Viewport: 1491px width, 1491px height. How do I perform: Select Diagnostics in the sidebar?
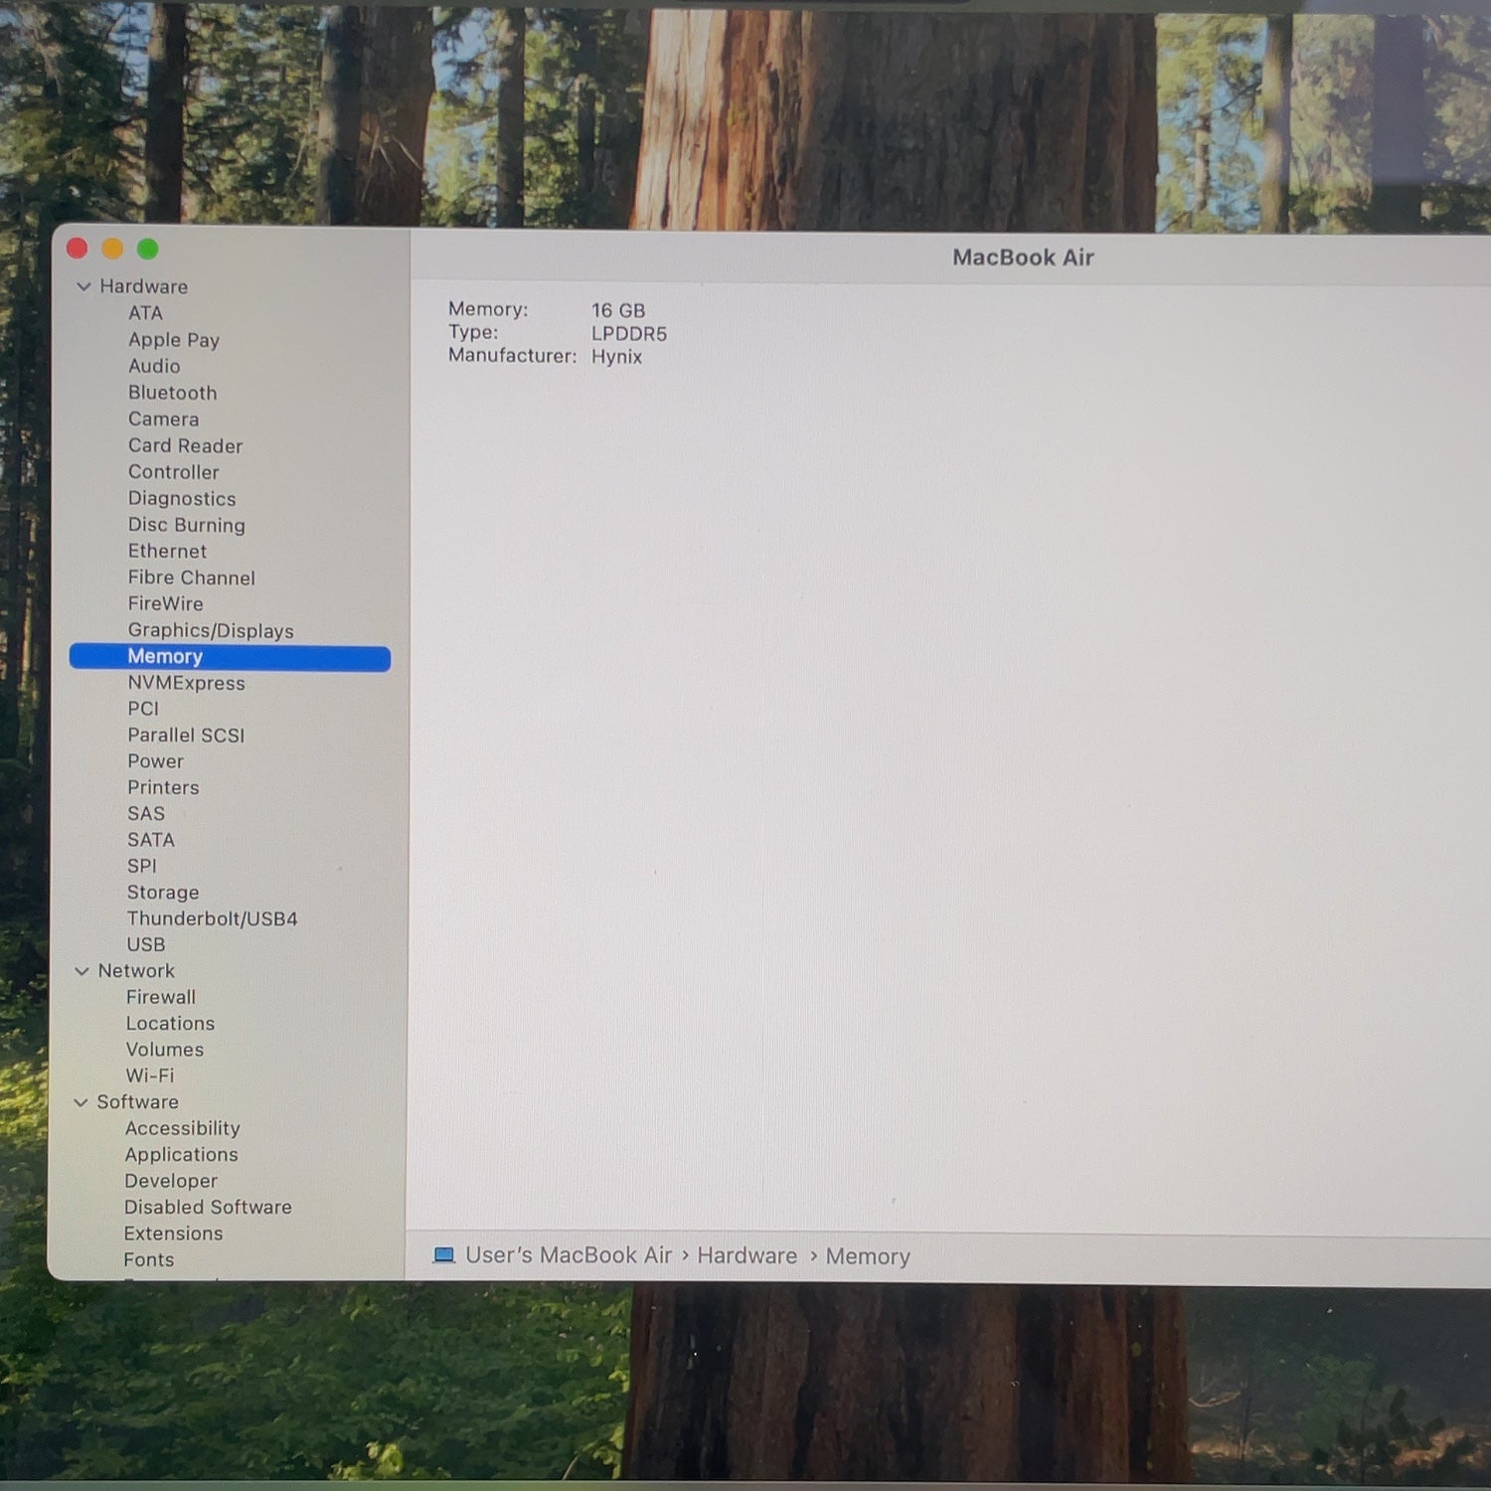click(x=182, y=499)
